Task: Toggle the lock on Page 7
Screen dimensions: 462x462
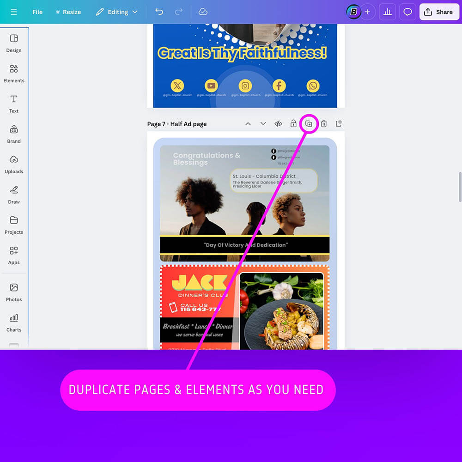Action: (x=293, y=124)
